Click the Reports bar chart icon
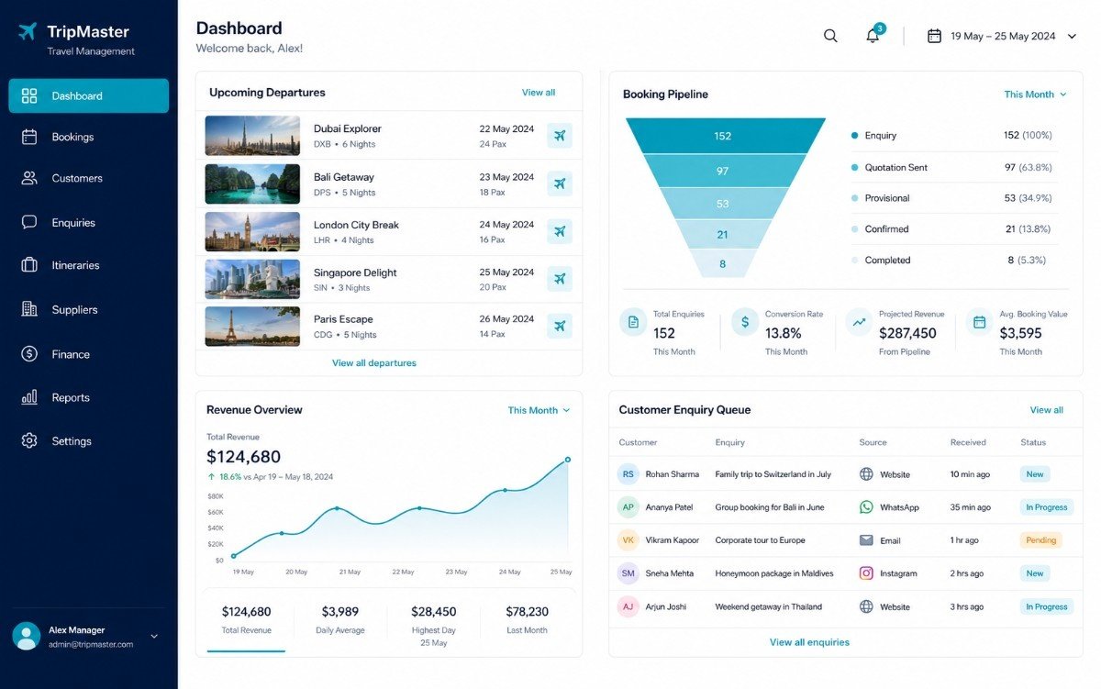This screenshot has width=1101, height=689. tap(29, 397)
